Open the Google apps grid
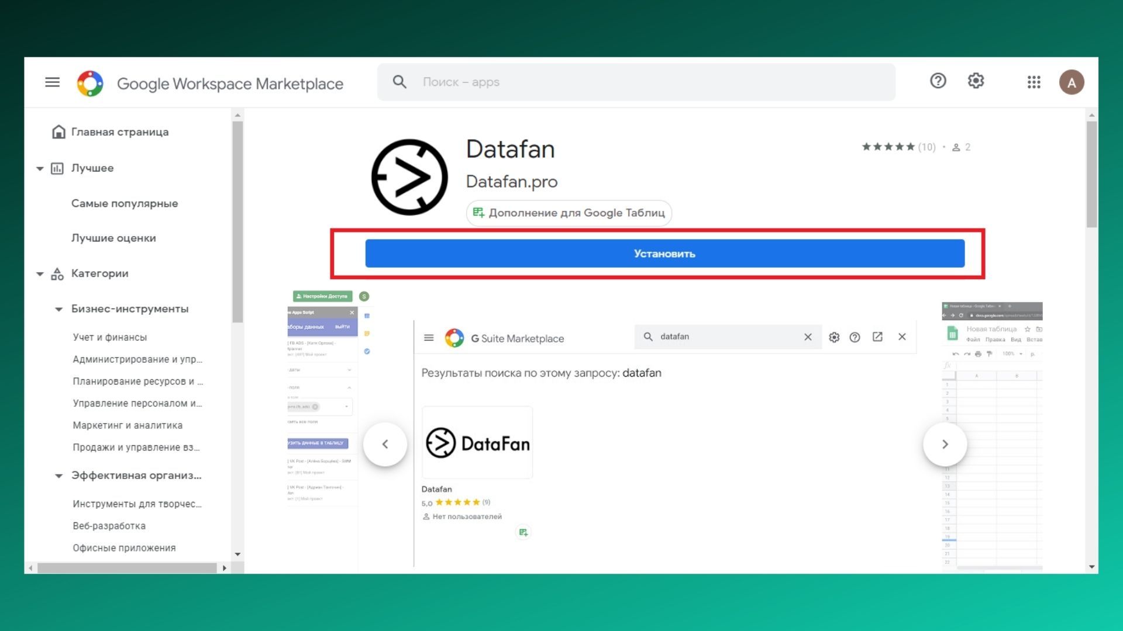This screenshot has width=1123, height=631. 1034,82
